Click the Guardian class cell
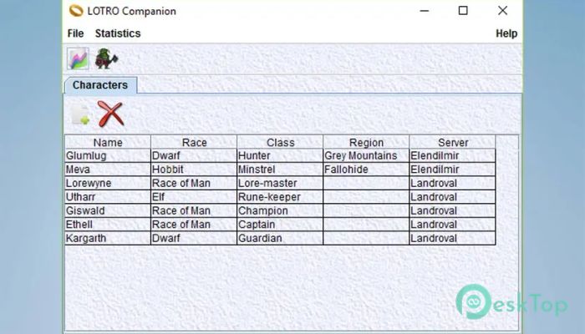This screenshot has width=585, height=334. pyautogui.click(x=280, y=239)
